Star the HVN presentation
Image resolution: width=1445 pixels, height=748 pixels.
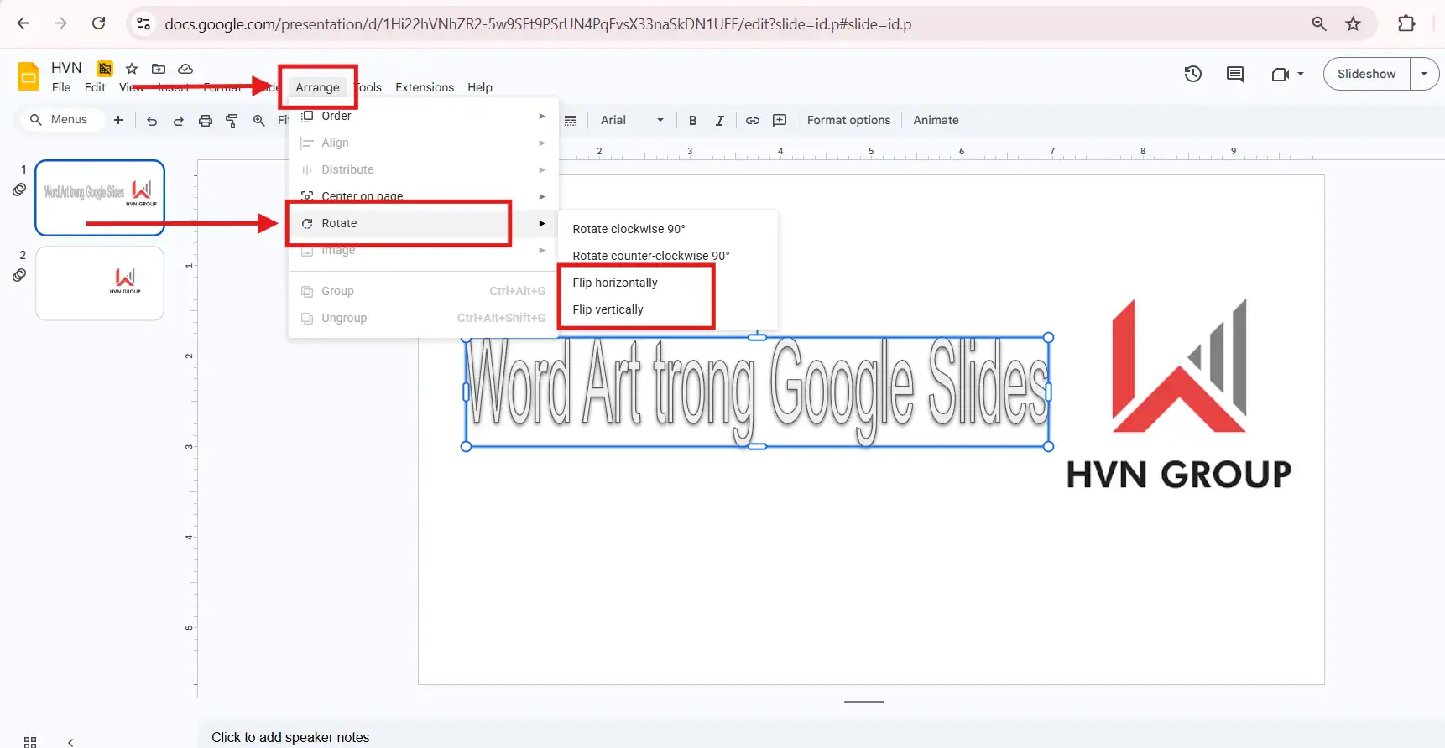(x=132, y=69)
